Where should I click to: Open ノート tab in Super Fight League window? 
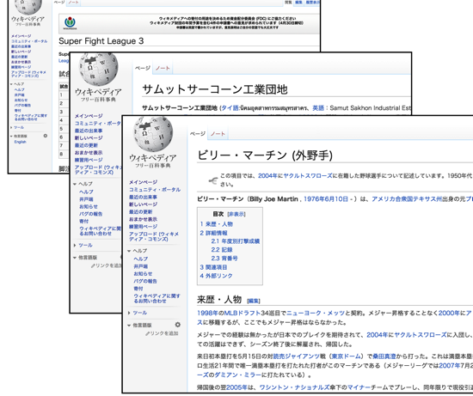[x=73, y=2]
